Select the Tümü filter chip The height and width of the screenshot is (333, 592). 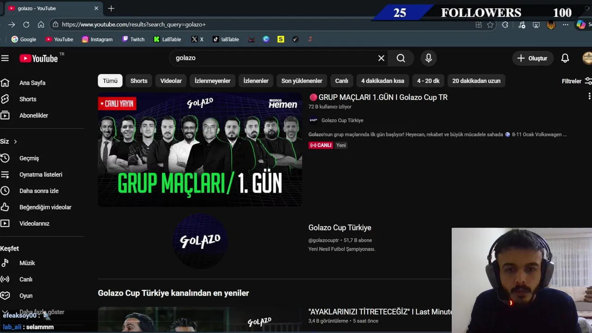110,81
